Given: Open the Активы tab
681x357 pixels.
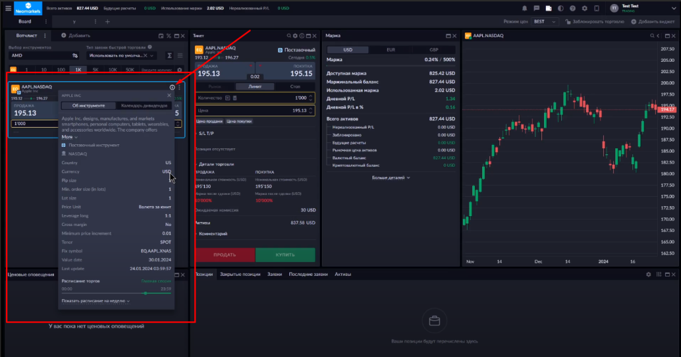Looking at the screenshot, I should click(342, 275).
